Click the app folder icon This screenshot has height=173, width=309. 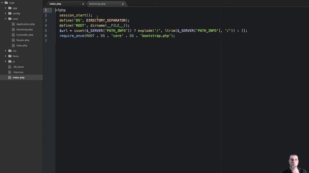pos(10,8)
